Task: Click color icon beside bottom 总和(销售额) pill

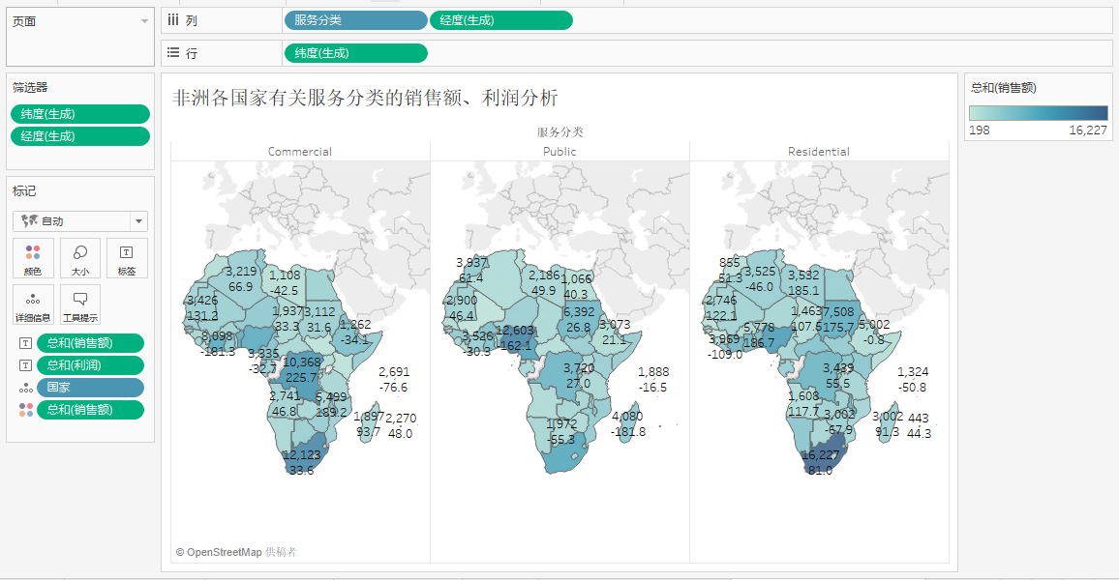Action: pyautogui.click(x=25, y=410)
